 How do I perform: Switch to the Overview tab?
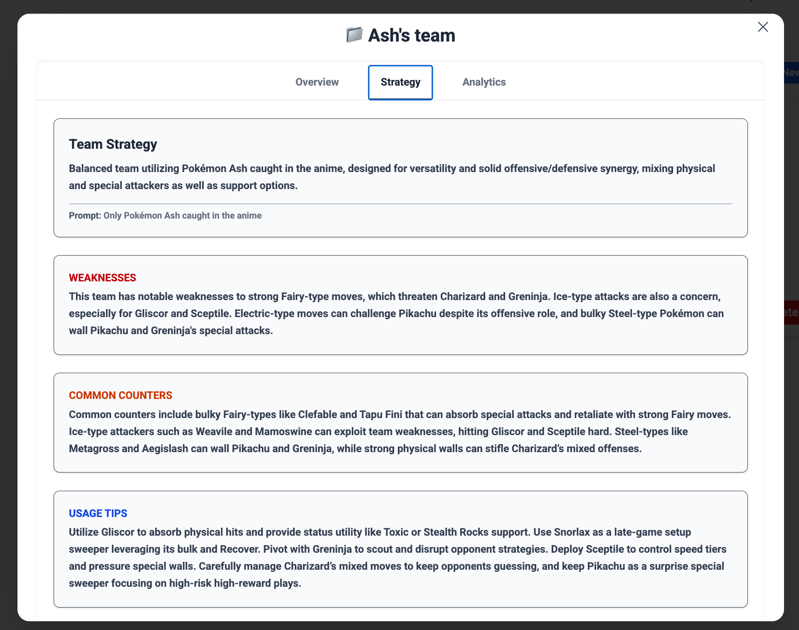(317, 82)
